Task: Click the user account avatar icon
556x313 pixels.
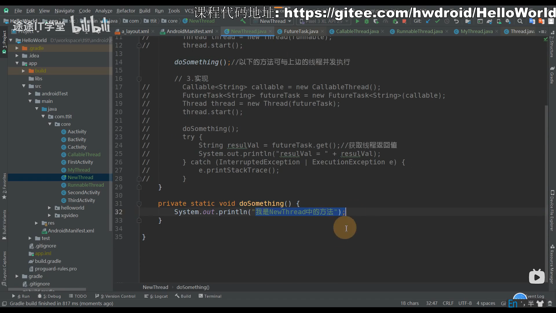Action: pos(551,21)
